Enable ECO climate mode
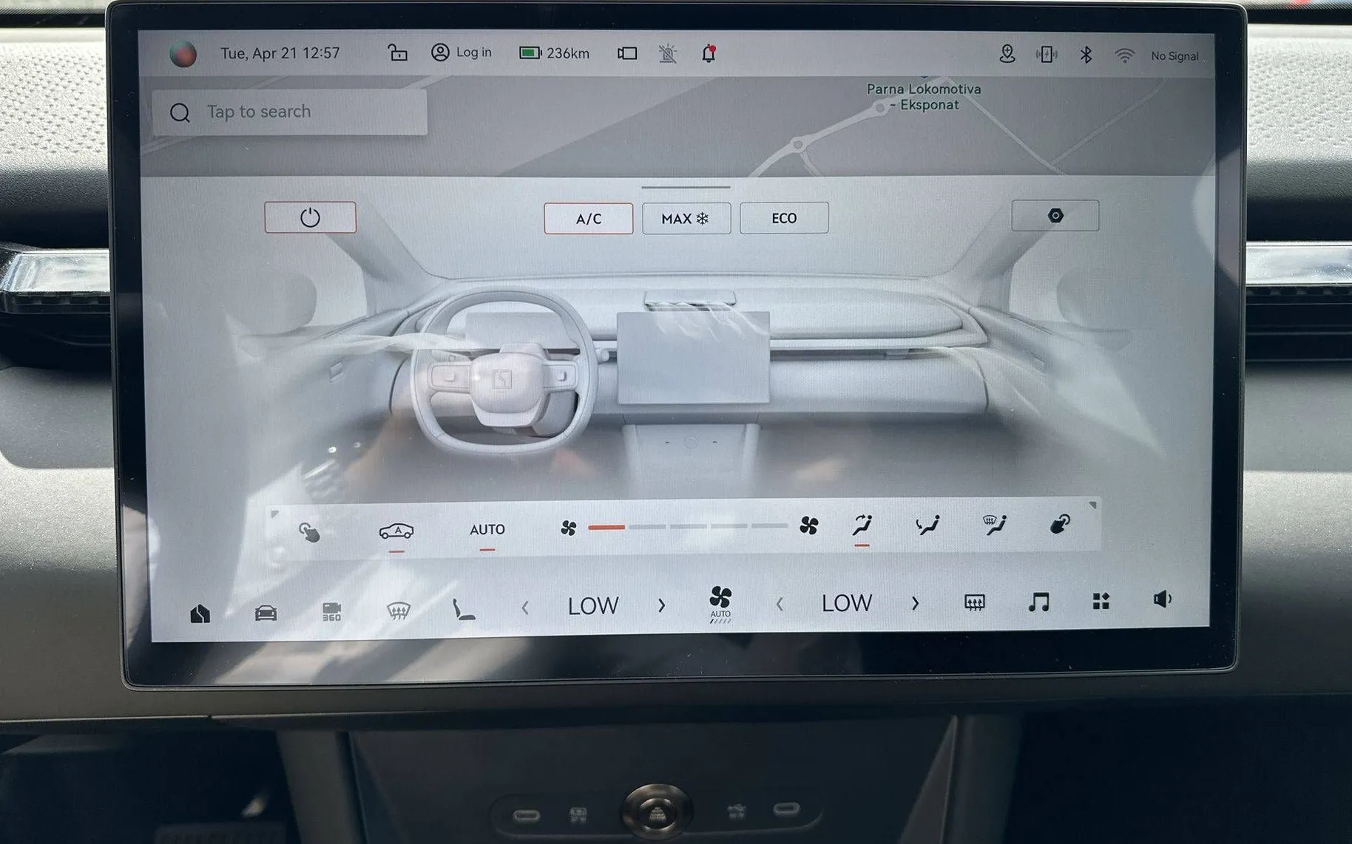The width and height of the screenshot is (1352, 844). coord(784,218)
